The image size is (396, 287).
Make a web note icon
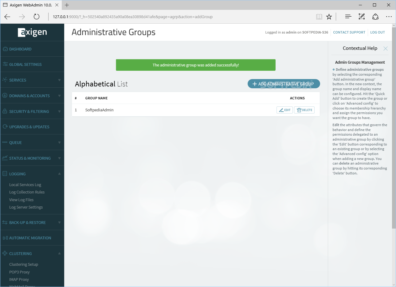click(x=362, y=17)
